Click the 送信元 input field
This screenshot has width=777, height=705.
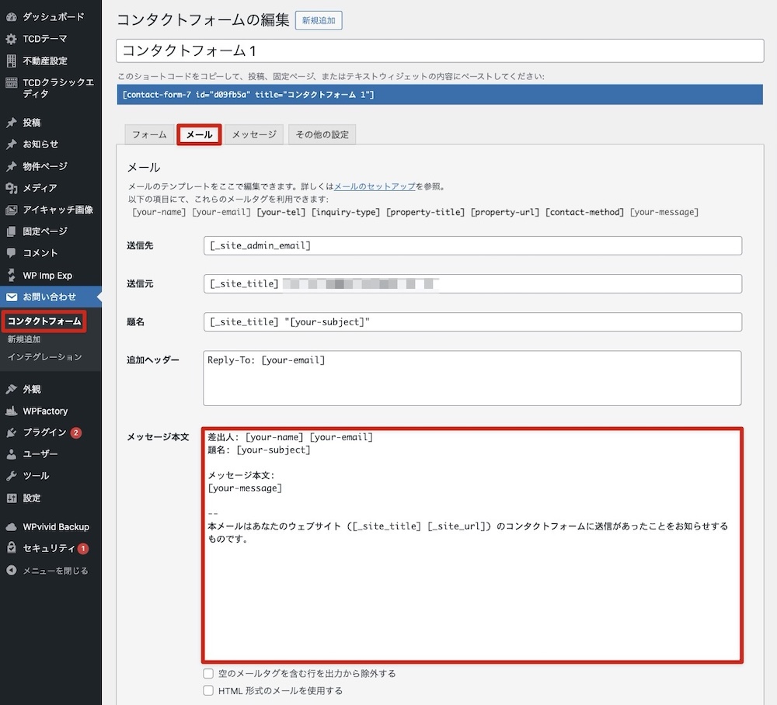pyautogui.click(x=472, y=283)
